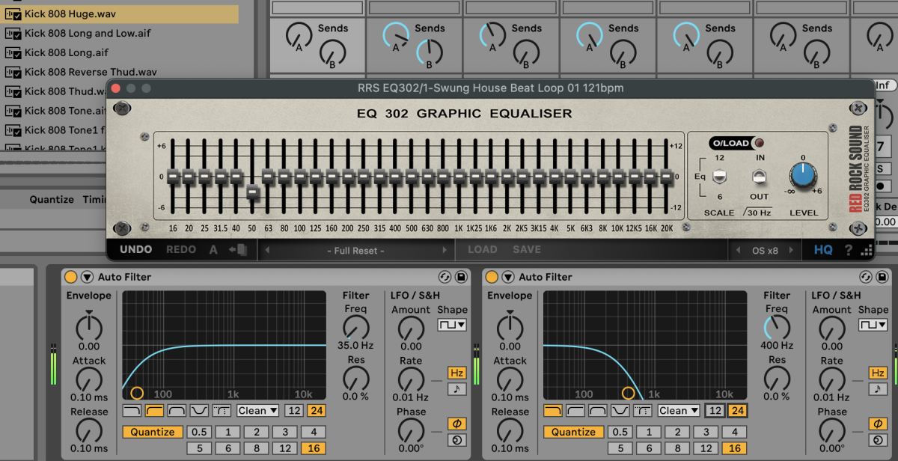Toggle Quantize in left Auto Filter
The width and height of the screenshot is (898, 461).
[x=153, y=432]
